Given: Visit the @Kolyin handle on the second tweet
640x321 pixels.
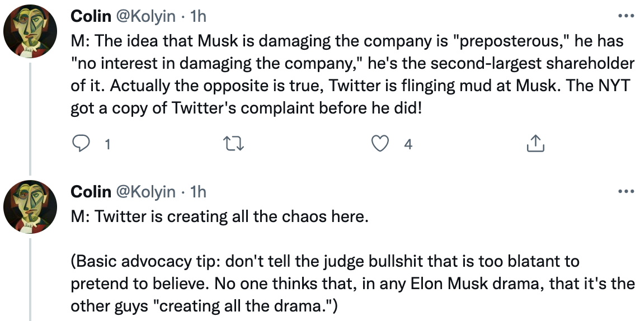Looking at the screenshot, I should tap(146, 192).
